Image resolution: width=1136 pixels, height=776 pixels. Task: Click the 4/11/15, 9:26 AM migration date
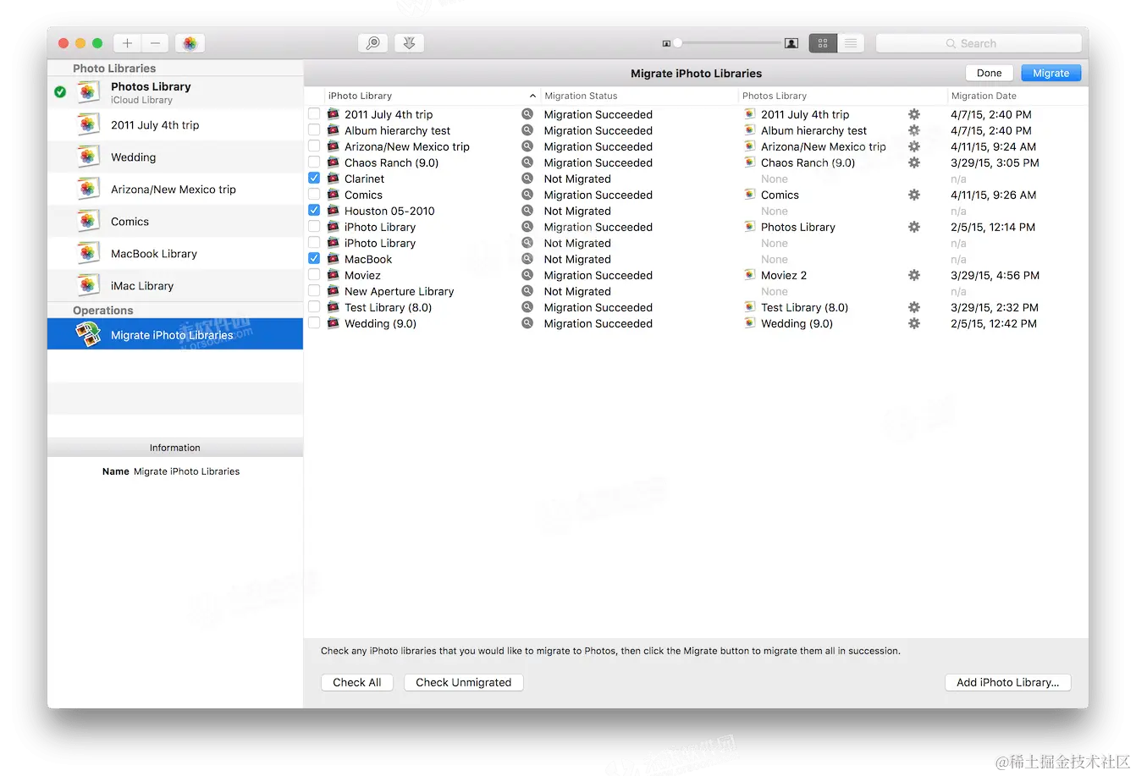993,195
